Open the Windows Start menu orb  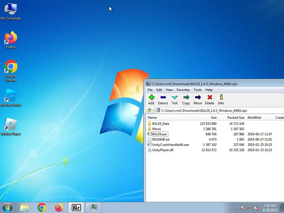(x=7, y=207)
